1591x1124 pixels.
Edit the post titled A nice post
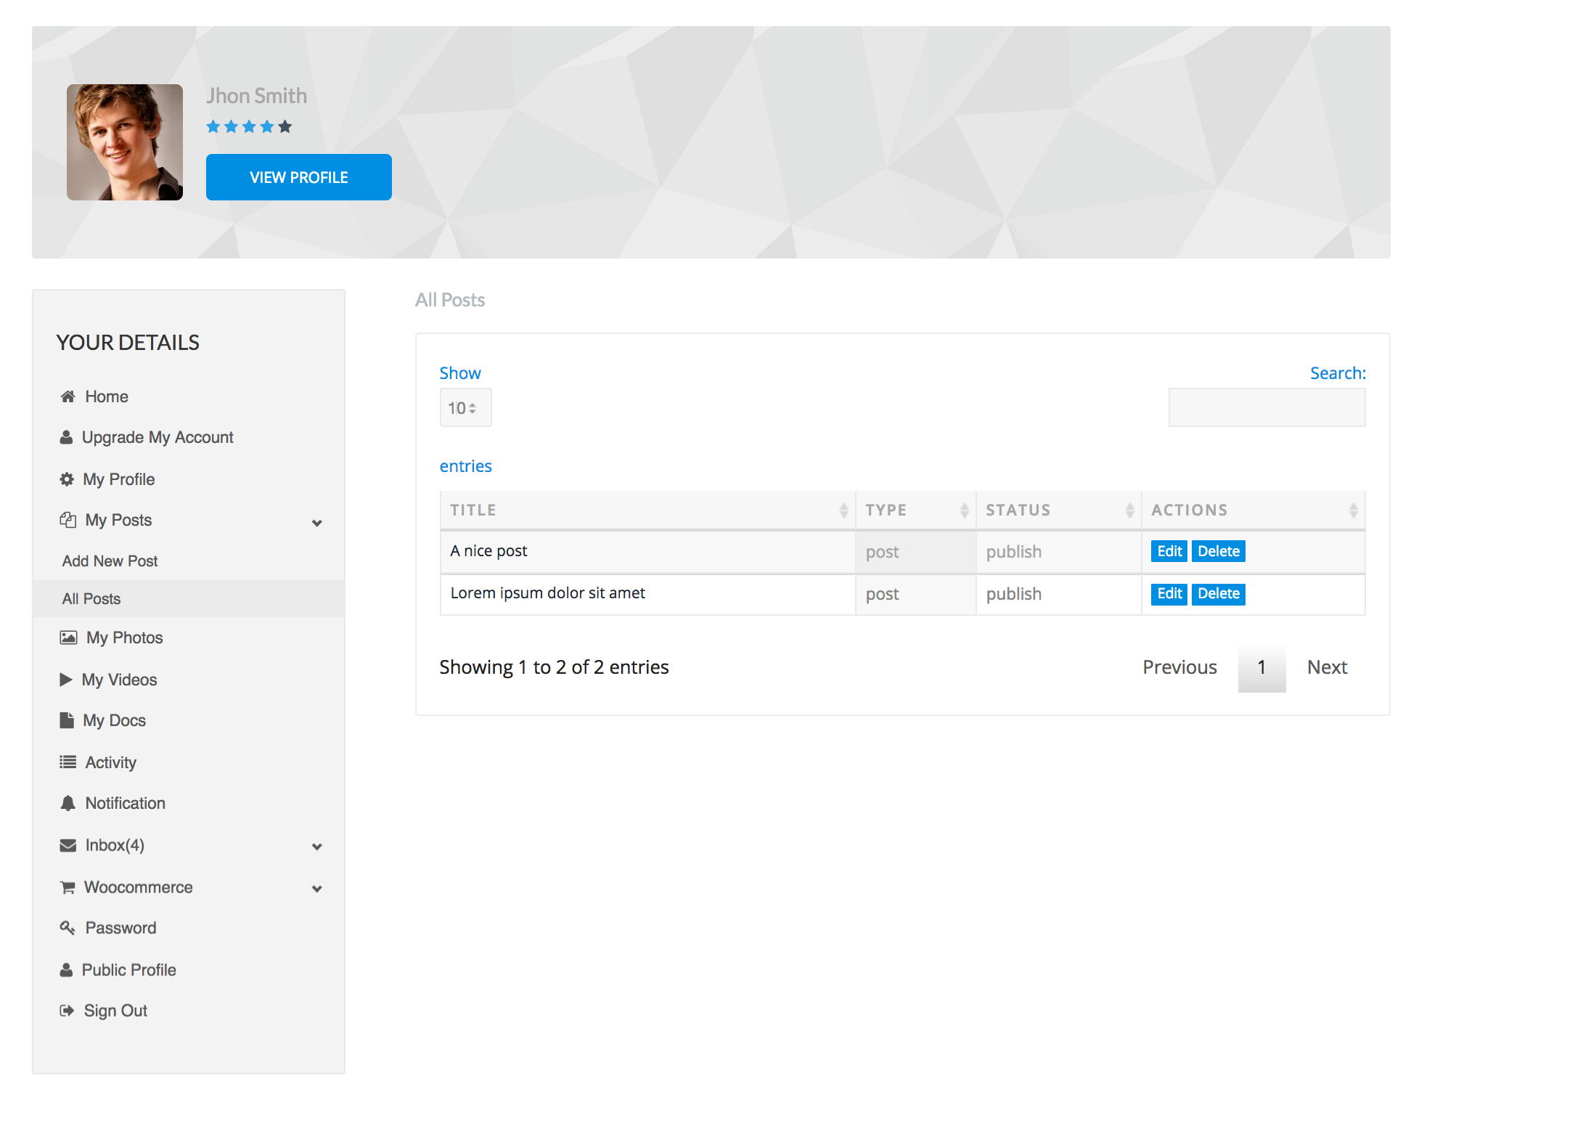pyautogui.click(x=1168, y=551)
